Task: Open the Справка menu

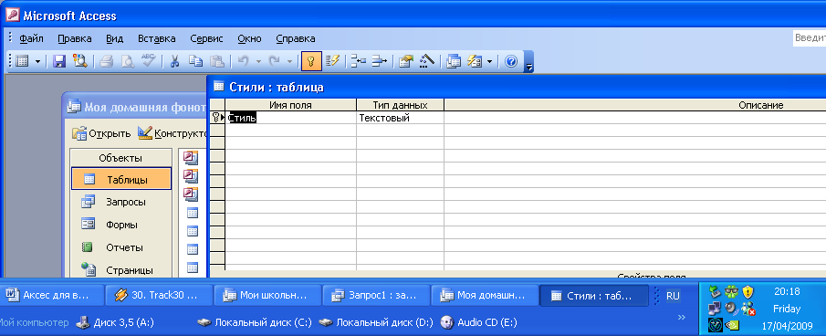Action: point(296,38)
